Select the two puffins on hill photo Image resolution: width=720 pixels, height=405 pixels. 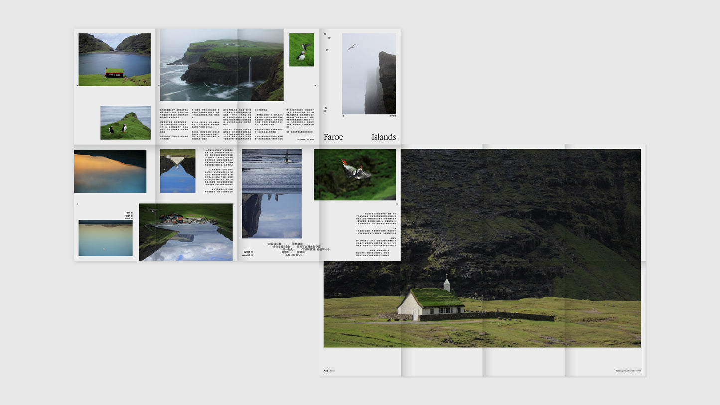point(126,123)
